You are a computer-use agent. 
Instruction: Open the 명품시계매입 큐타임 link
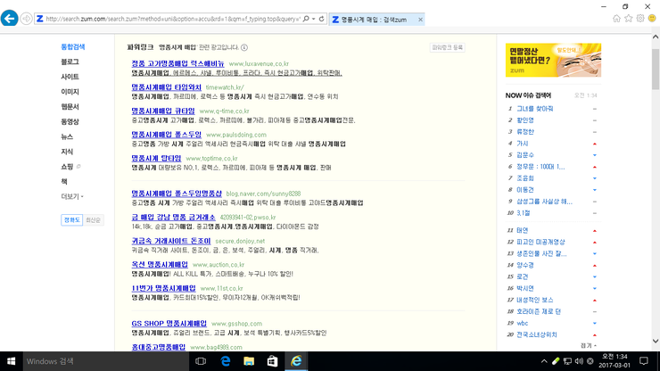click(163, 111)
